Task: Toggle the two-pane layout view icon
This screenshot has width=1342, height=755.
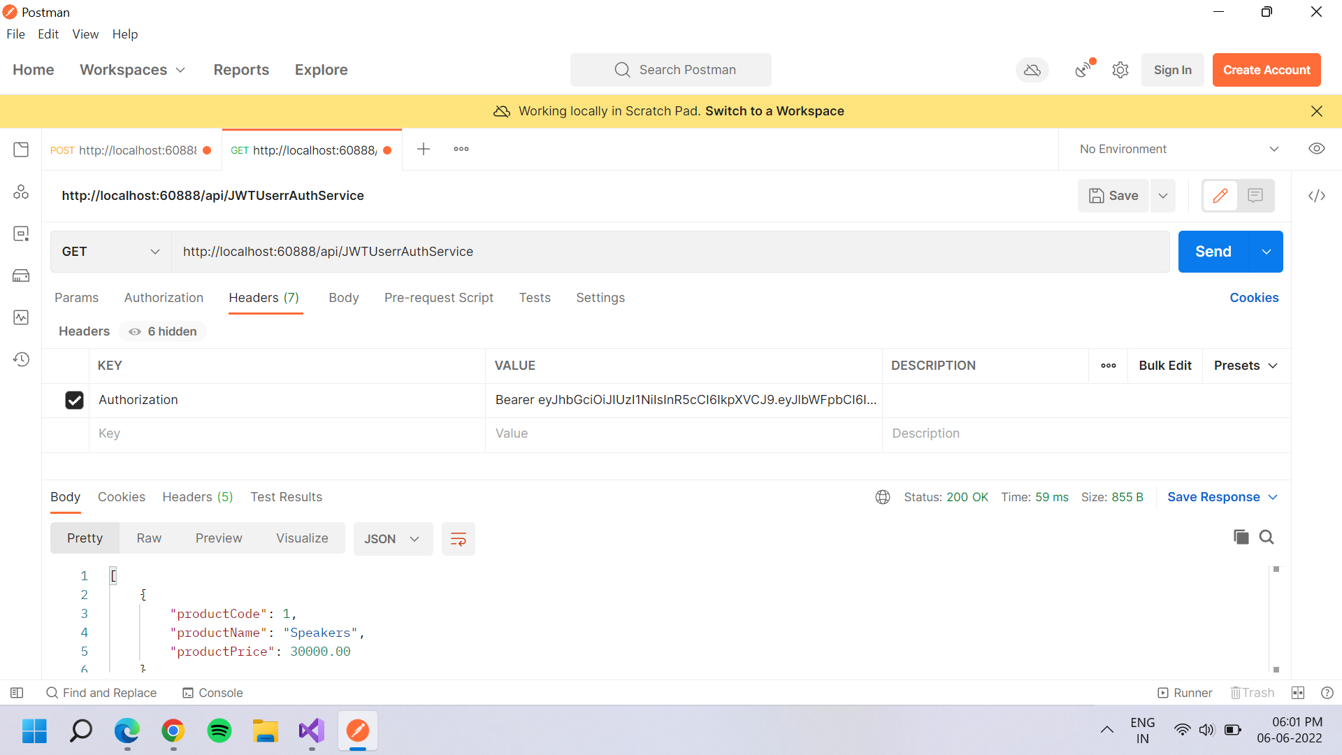Action: pos(1298,693)
